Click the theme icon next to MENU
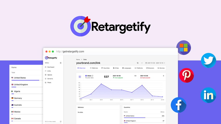The width and height of the screenshot is (221, 124). click(x=61, y=63)
